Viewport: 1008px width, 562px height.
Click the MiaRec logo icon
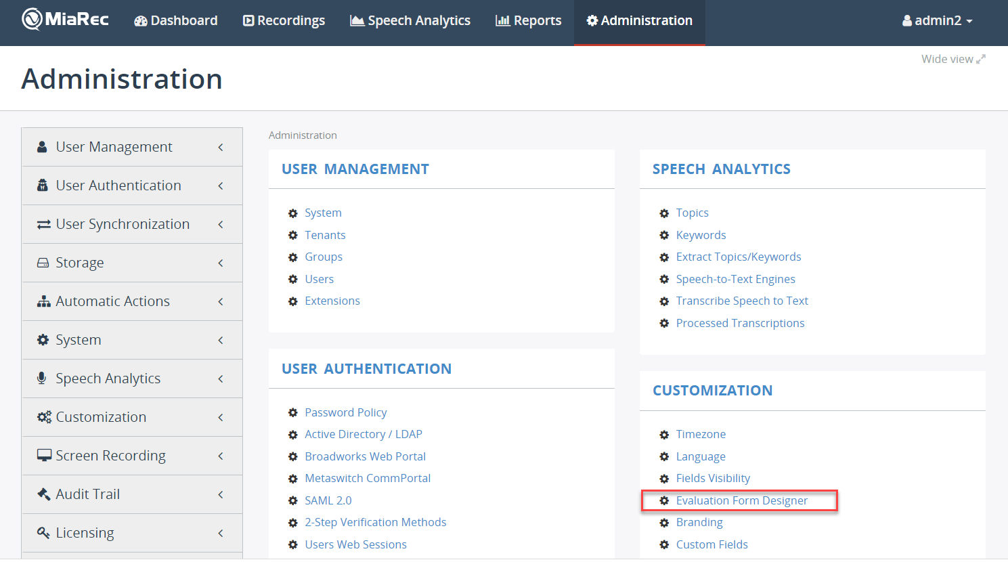coord(32,20)
